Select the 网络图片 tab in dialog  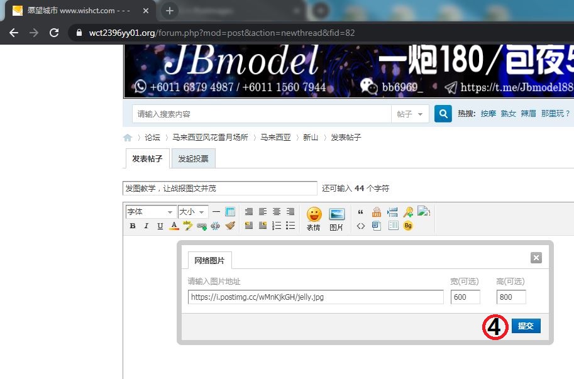[209, 260]
